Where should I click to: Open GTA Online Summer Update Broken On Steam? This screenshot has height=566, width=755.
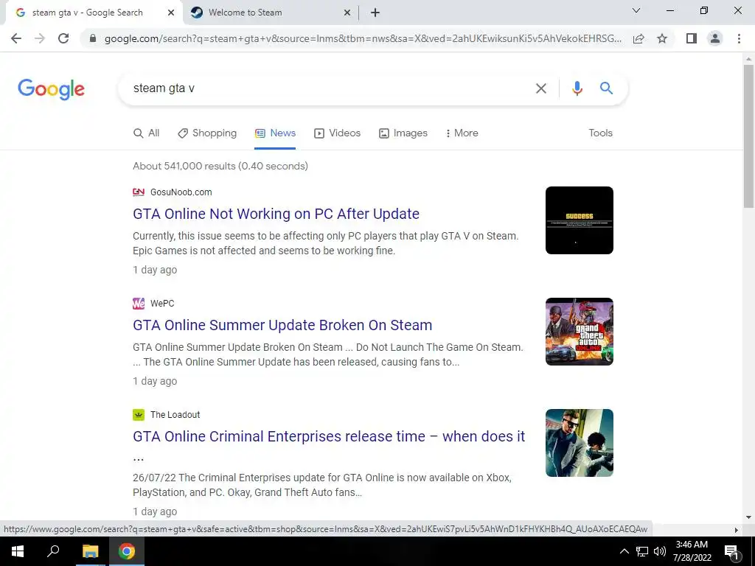click(x=282, y=325)
